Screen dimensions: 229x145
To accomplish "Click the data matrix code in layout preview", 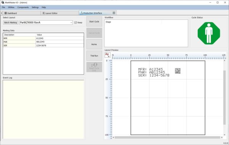I will coord(178,71).
